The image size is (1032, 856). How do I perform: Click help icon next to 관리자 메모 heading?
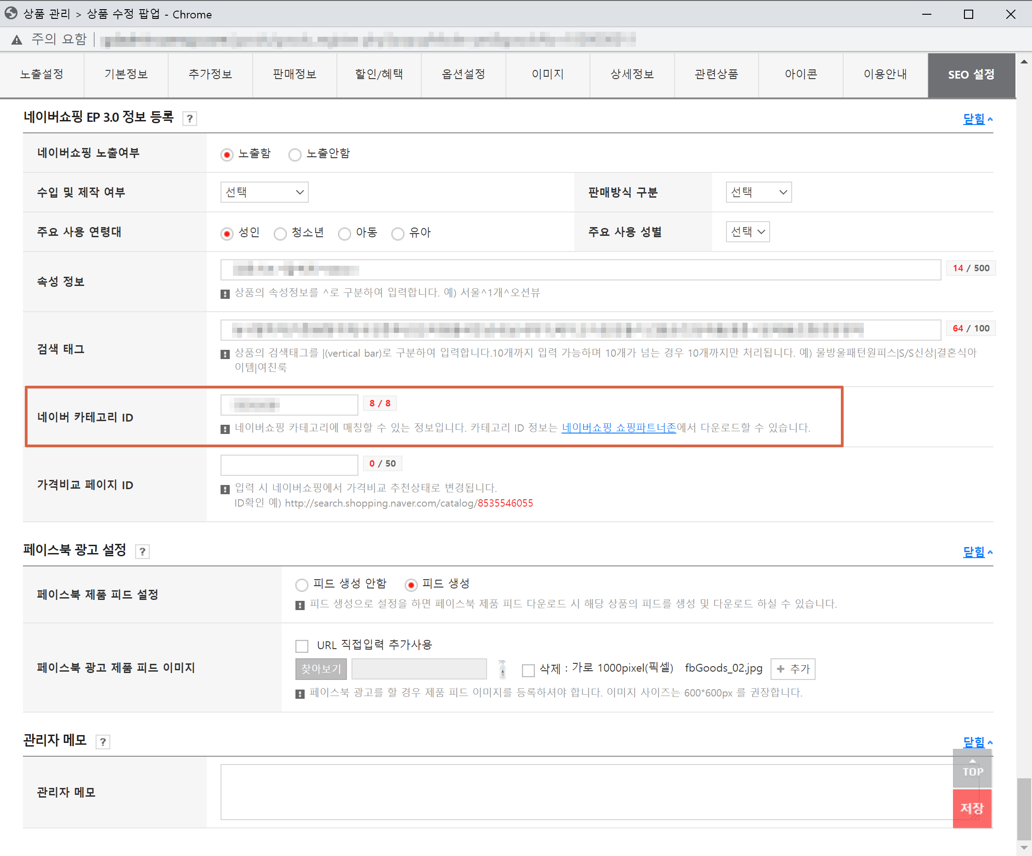click(103, 742)
